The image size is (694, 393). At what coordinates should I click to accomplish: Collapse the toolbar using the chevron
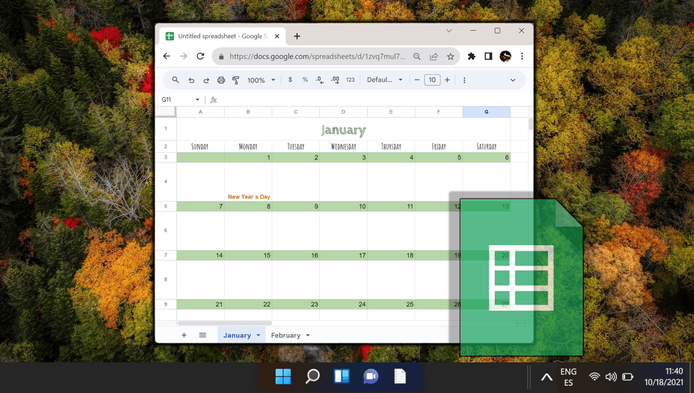click(x=512, y=80)
